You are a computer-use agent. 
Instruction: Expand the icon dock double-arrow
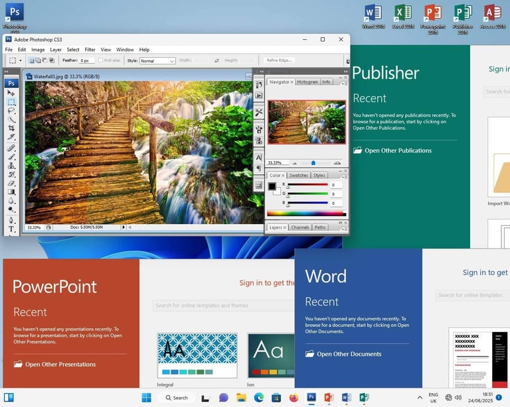point(262,72)
